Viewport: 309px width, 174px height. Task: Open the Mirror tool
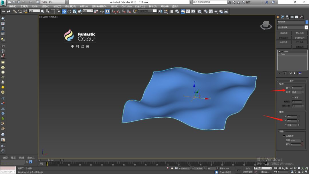point(160,11)
